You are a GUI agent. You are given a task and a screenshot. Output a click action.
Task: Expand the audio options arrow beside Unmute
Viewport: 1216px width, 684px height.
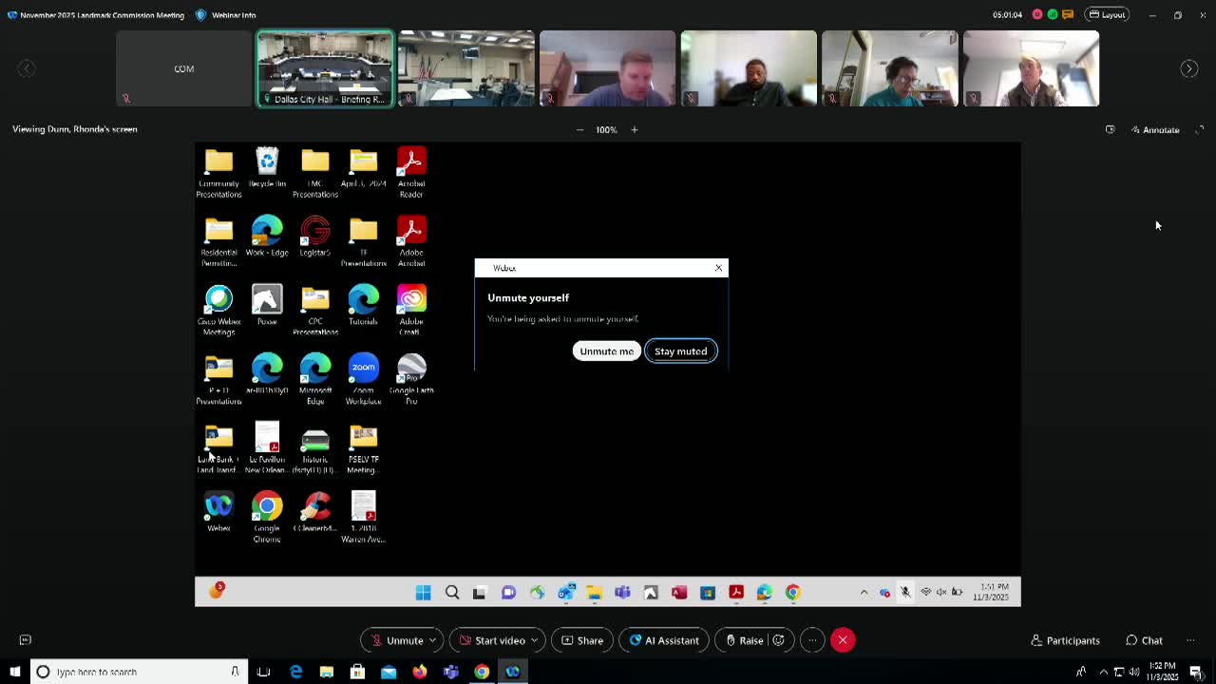[432, 640]
